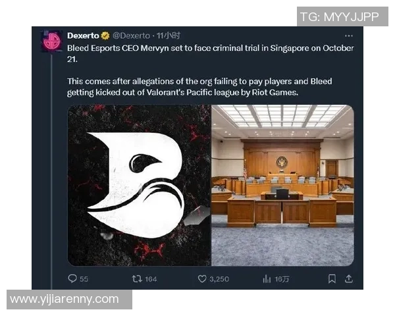Screen dimensions: 395x316
Task: Click the 164 retweets count
Action: (151, 279)
